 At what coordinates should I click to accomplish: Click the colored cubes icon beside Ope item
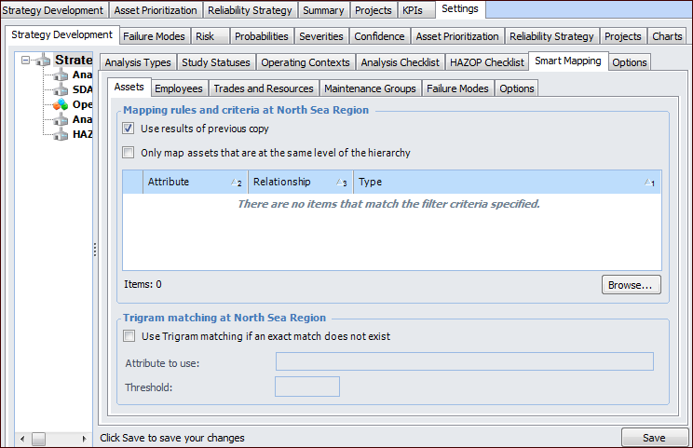[61, 104]
